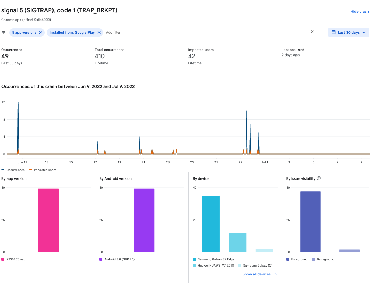Click the 410 total occurrences value
Screen dimensions: 374x284
(100, 56)
